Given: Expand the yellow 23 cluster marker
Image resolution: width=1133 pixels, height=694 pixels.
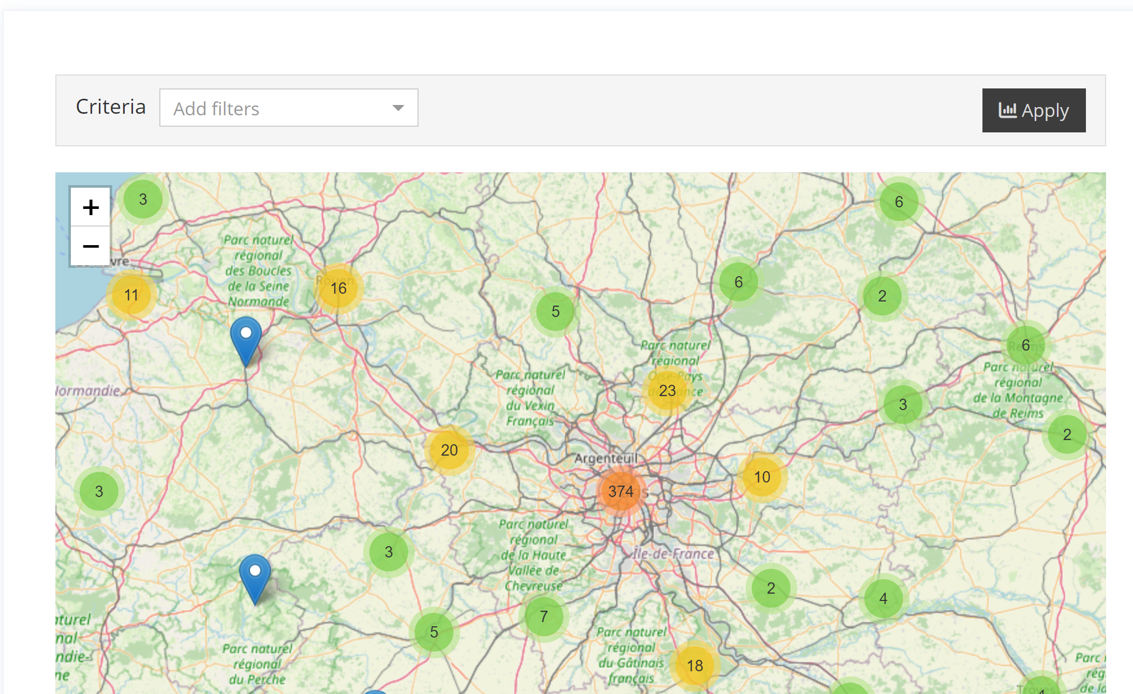Looking at the screenshot, I should [667, 391].
